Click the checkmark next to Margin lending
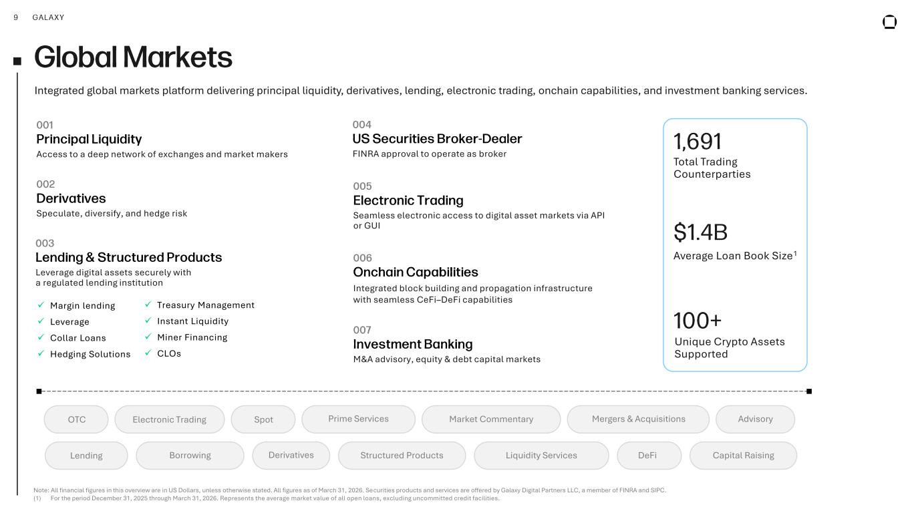This screenshot has width=912, height=513. click(x=40, y=305)
